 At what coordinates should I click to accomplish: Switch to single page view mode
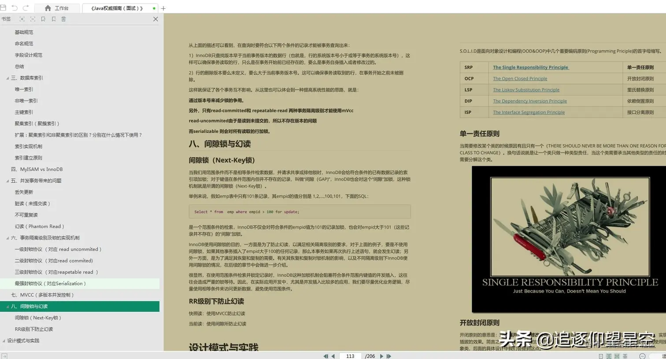(x=601, y=356)
